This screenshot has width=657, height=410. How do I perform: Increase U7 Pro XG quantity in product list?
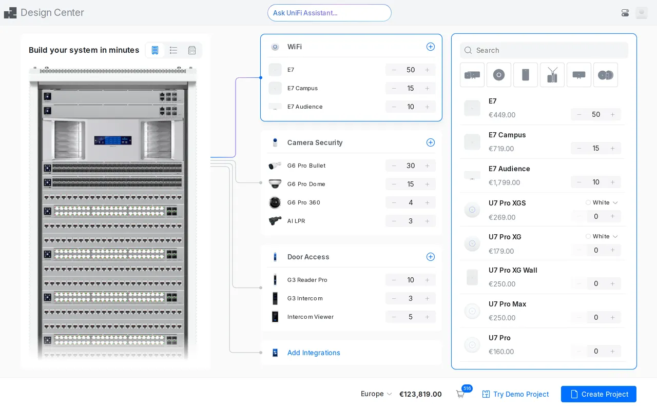[x=612, y=250]
